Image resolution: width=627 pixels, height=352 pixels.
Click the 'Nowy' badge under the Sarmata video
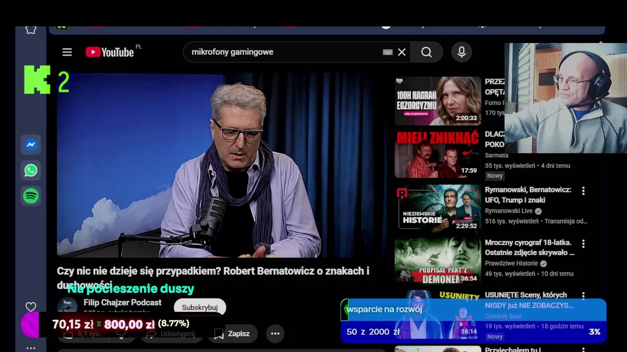pos(495,176)
